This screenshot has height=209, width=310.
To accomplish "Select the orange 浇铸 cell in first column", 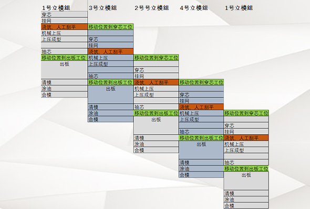I will point(64,27).
